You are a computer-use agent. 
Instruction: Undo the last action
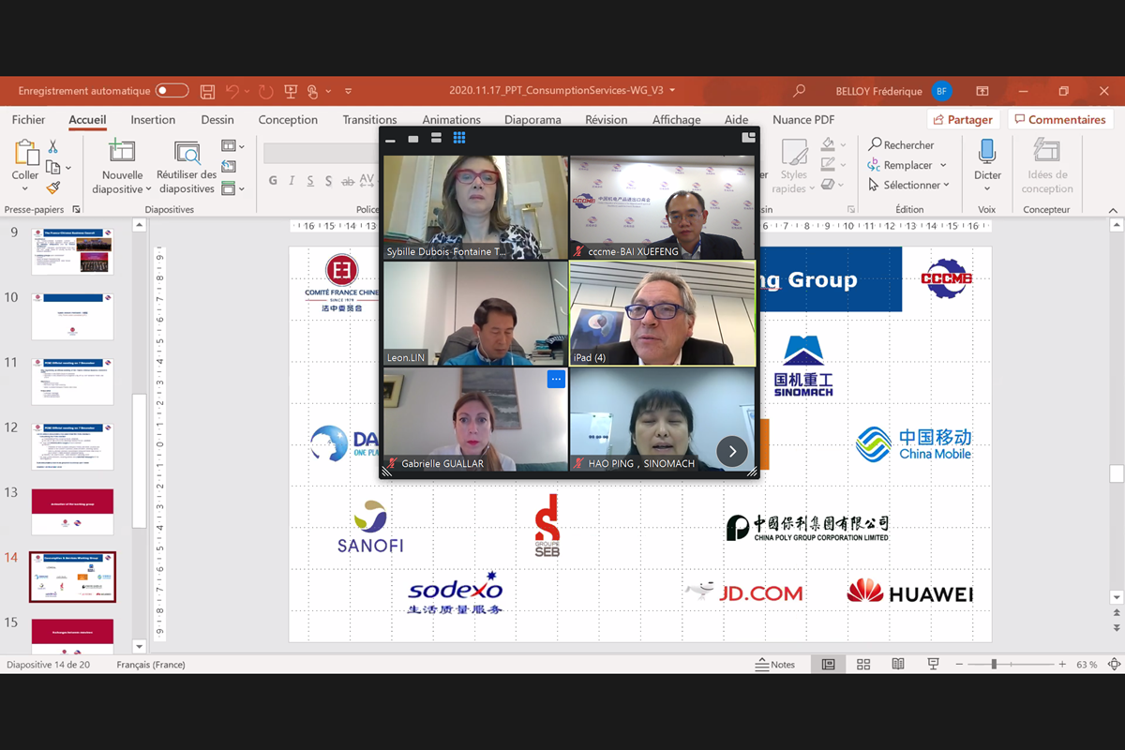coord(232,91)
